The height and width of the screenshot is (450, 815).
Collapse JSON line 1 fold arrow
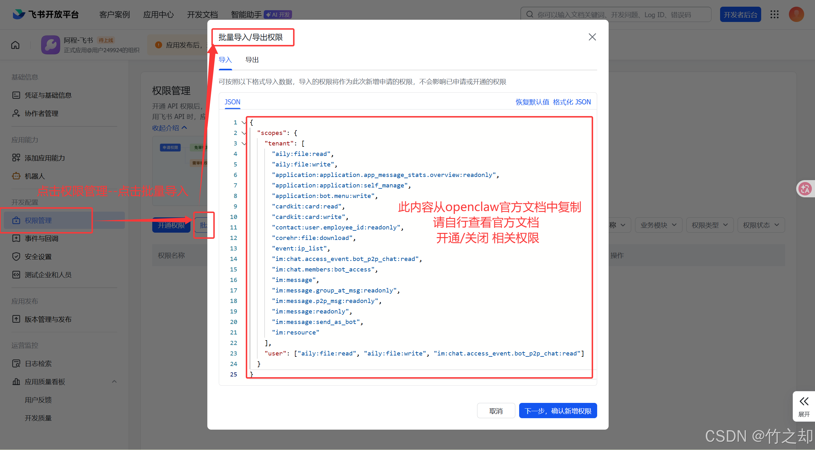coord(244,123)
